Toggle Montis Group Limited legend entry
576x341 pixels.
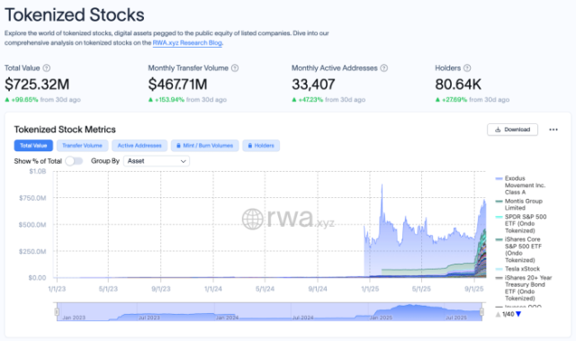coord(519,204)
